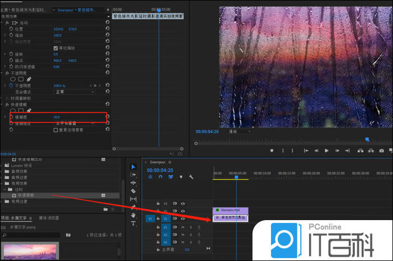
Task: Select the Razor tool in toolbar
Action: point(133,191)
